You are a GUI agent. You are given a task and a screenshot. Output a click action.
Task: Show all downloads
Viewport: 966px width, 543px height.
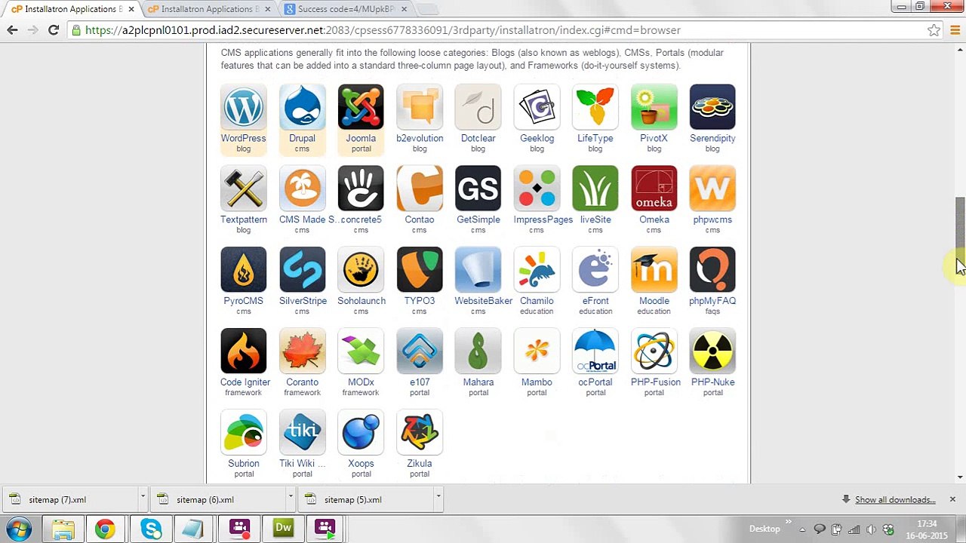click(x=895, y=500)
